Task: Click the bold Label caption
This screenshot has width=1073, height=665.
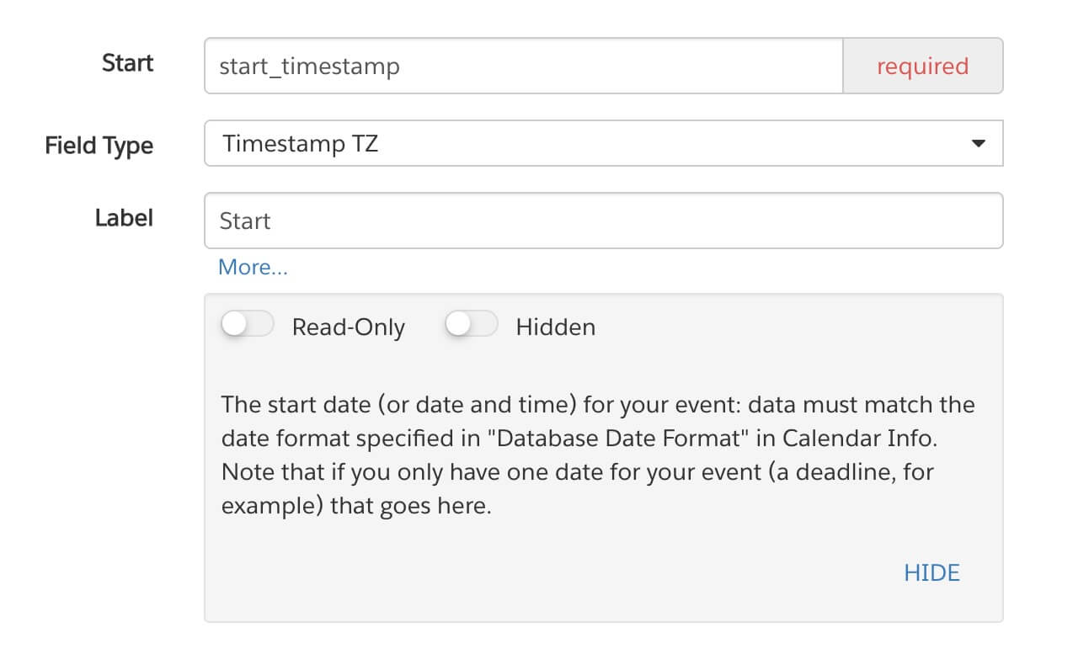Action: pos(124,218)
